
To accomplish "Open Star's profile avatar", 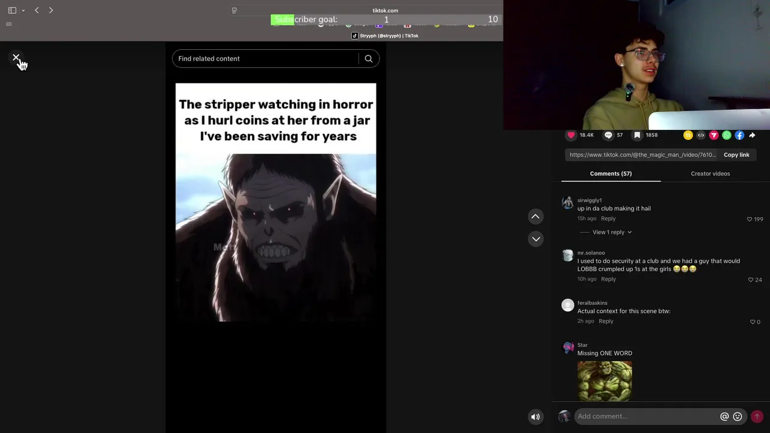I will (567, 348).
